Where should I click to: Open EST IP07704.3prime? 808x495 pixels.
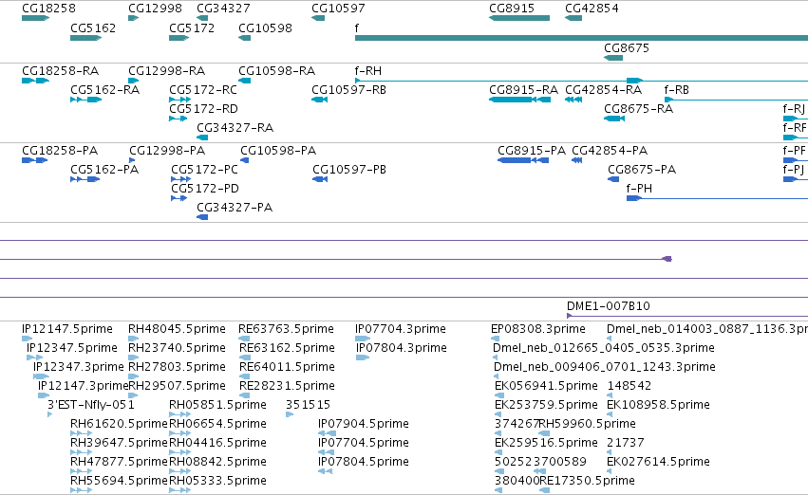pyautogui.click(x=401, y=328)
